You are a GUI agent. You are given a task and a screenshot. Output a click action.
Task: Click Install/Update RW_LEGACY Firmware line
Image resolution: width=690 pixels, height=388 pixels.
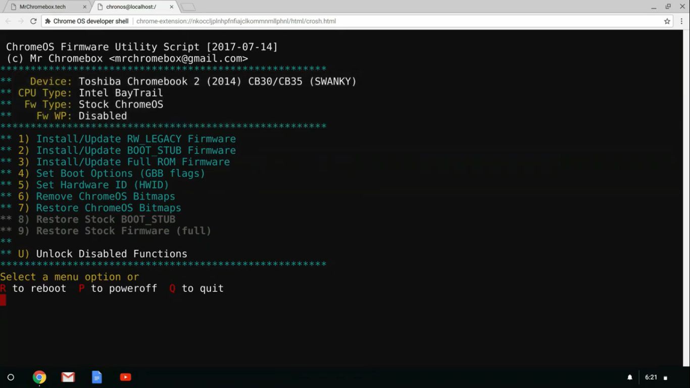(136, 139)
